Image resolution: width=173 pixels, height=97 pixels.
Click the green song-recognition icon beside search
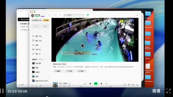[88, 15]
